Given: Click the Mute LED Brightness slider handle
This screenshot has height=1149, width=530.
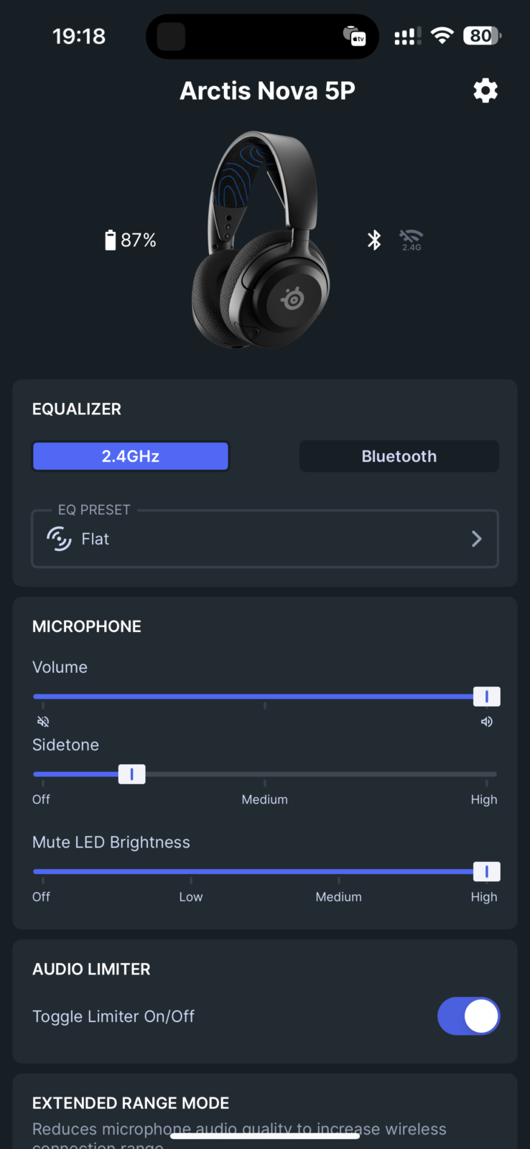Looking at the screenshot, I should pyautogui.click(x=486, y=871).
